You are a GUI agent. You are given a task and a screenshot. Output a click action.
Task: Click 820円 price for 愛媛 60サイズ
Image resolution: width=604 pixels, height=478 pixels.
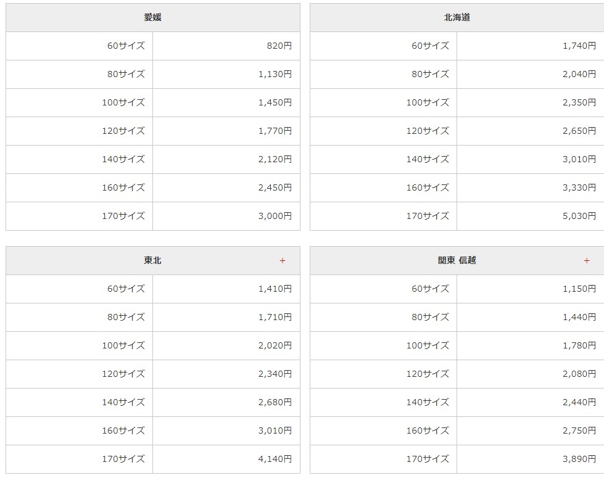pyautogui.click(x=279, y=46)
